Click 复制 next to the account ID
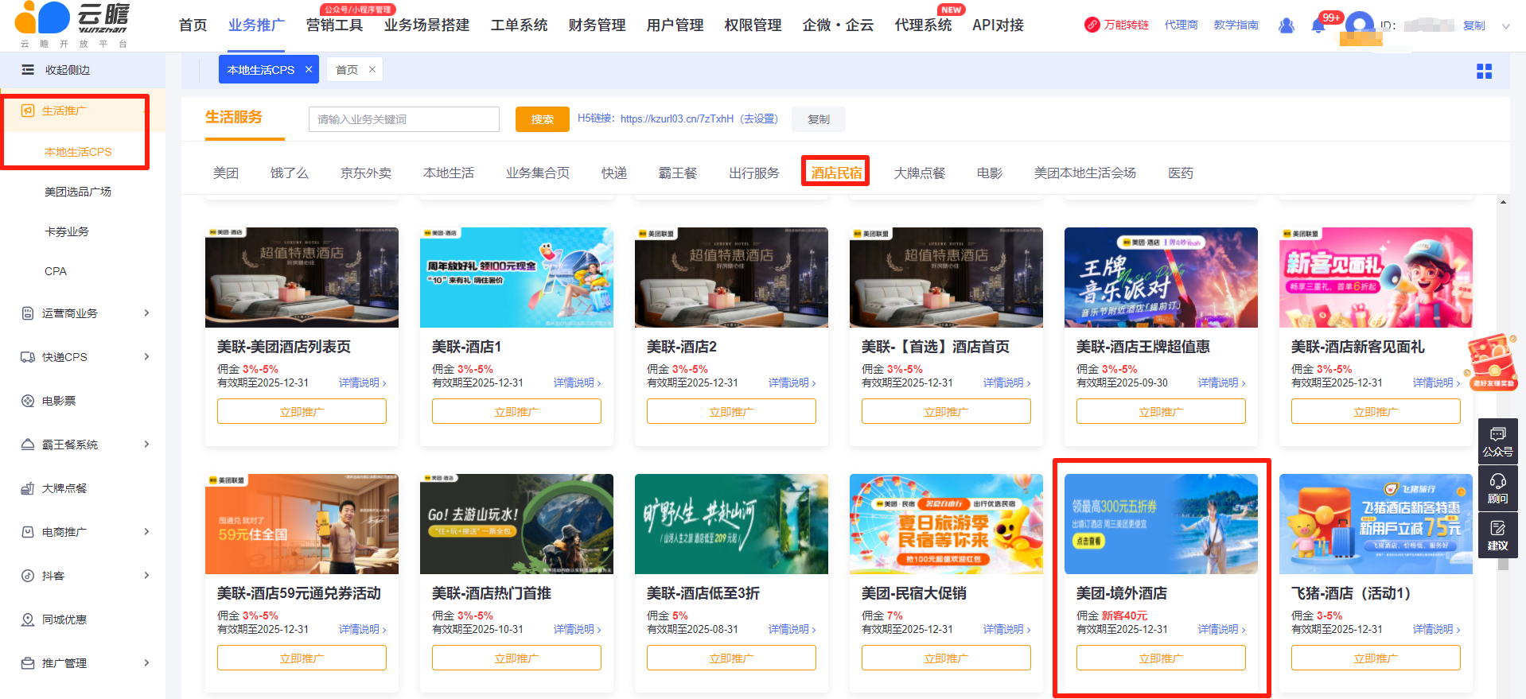1526x699 pixels. click(x=1474, y=25)
